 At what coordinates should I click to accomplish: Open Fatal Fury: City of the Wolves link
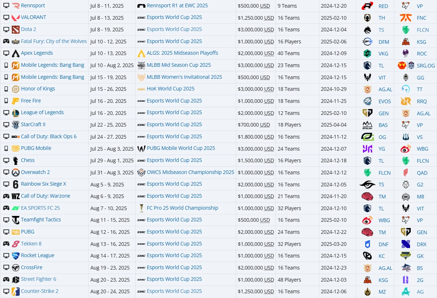[x=54, y=41]
